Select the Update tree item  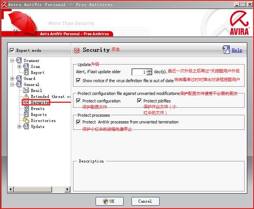click(x=37, y=126)
